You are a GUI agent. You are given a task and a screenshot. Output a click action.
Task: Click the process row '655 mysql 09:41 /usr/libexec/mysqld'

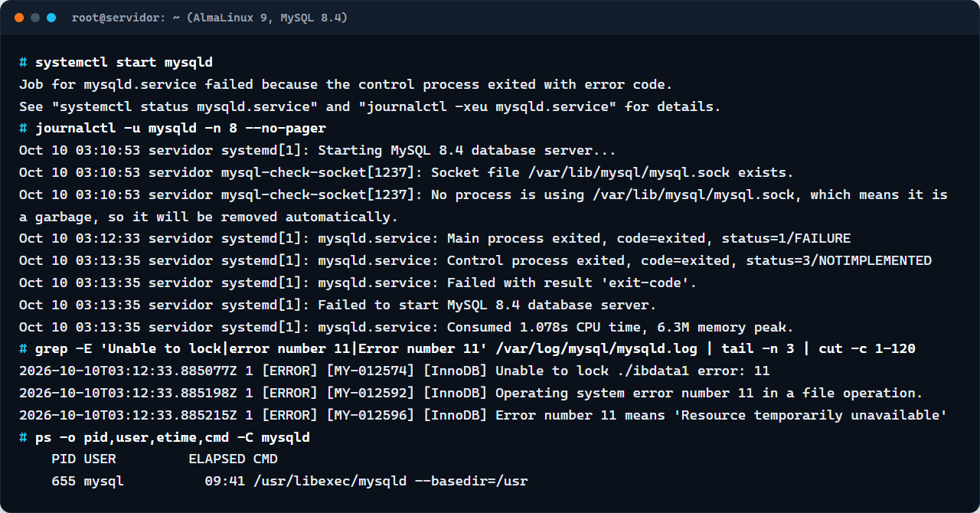pos(289,483)
